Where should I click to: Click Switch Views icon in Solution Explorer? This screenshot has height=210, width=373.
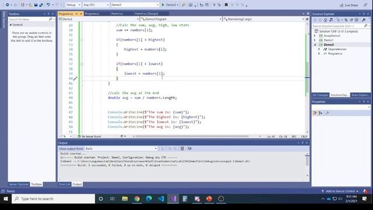(x=330, y=20)
